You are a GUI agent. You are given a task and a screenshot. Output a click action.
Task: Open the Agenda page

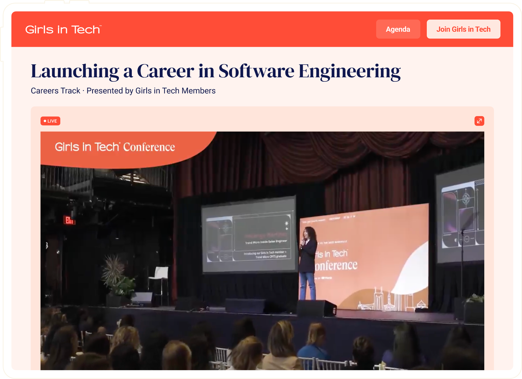(398, 29)
